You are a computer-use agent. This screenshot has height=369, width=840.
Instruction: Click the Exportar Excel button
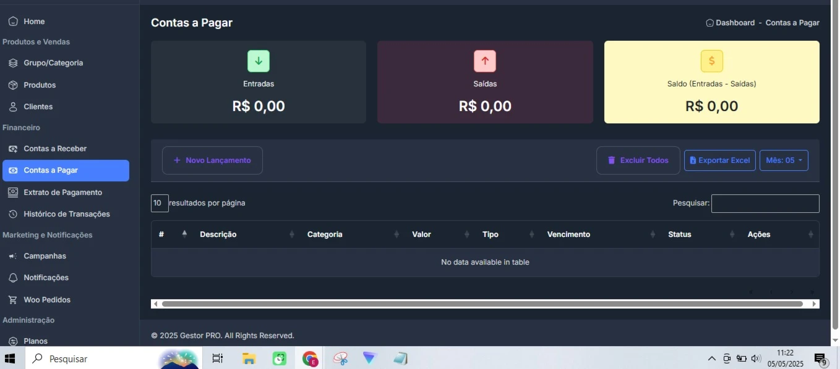point(720,160)
